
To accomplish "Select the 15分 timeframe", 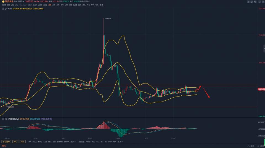I will pyautogui.click(x=35, y=5).
